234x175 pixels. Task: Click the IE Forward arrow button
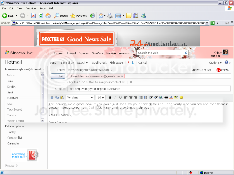23,16
